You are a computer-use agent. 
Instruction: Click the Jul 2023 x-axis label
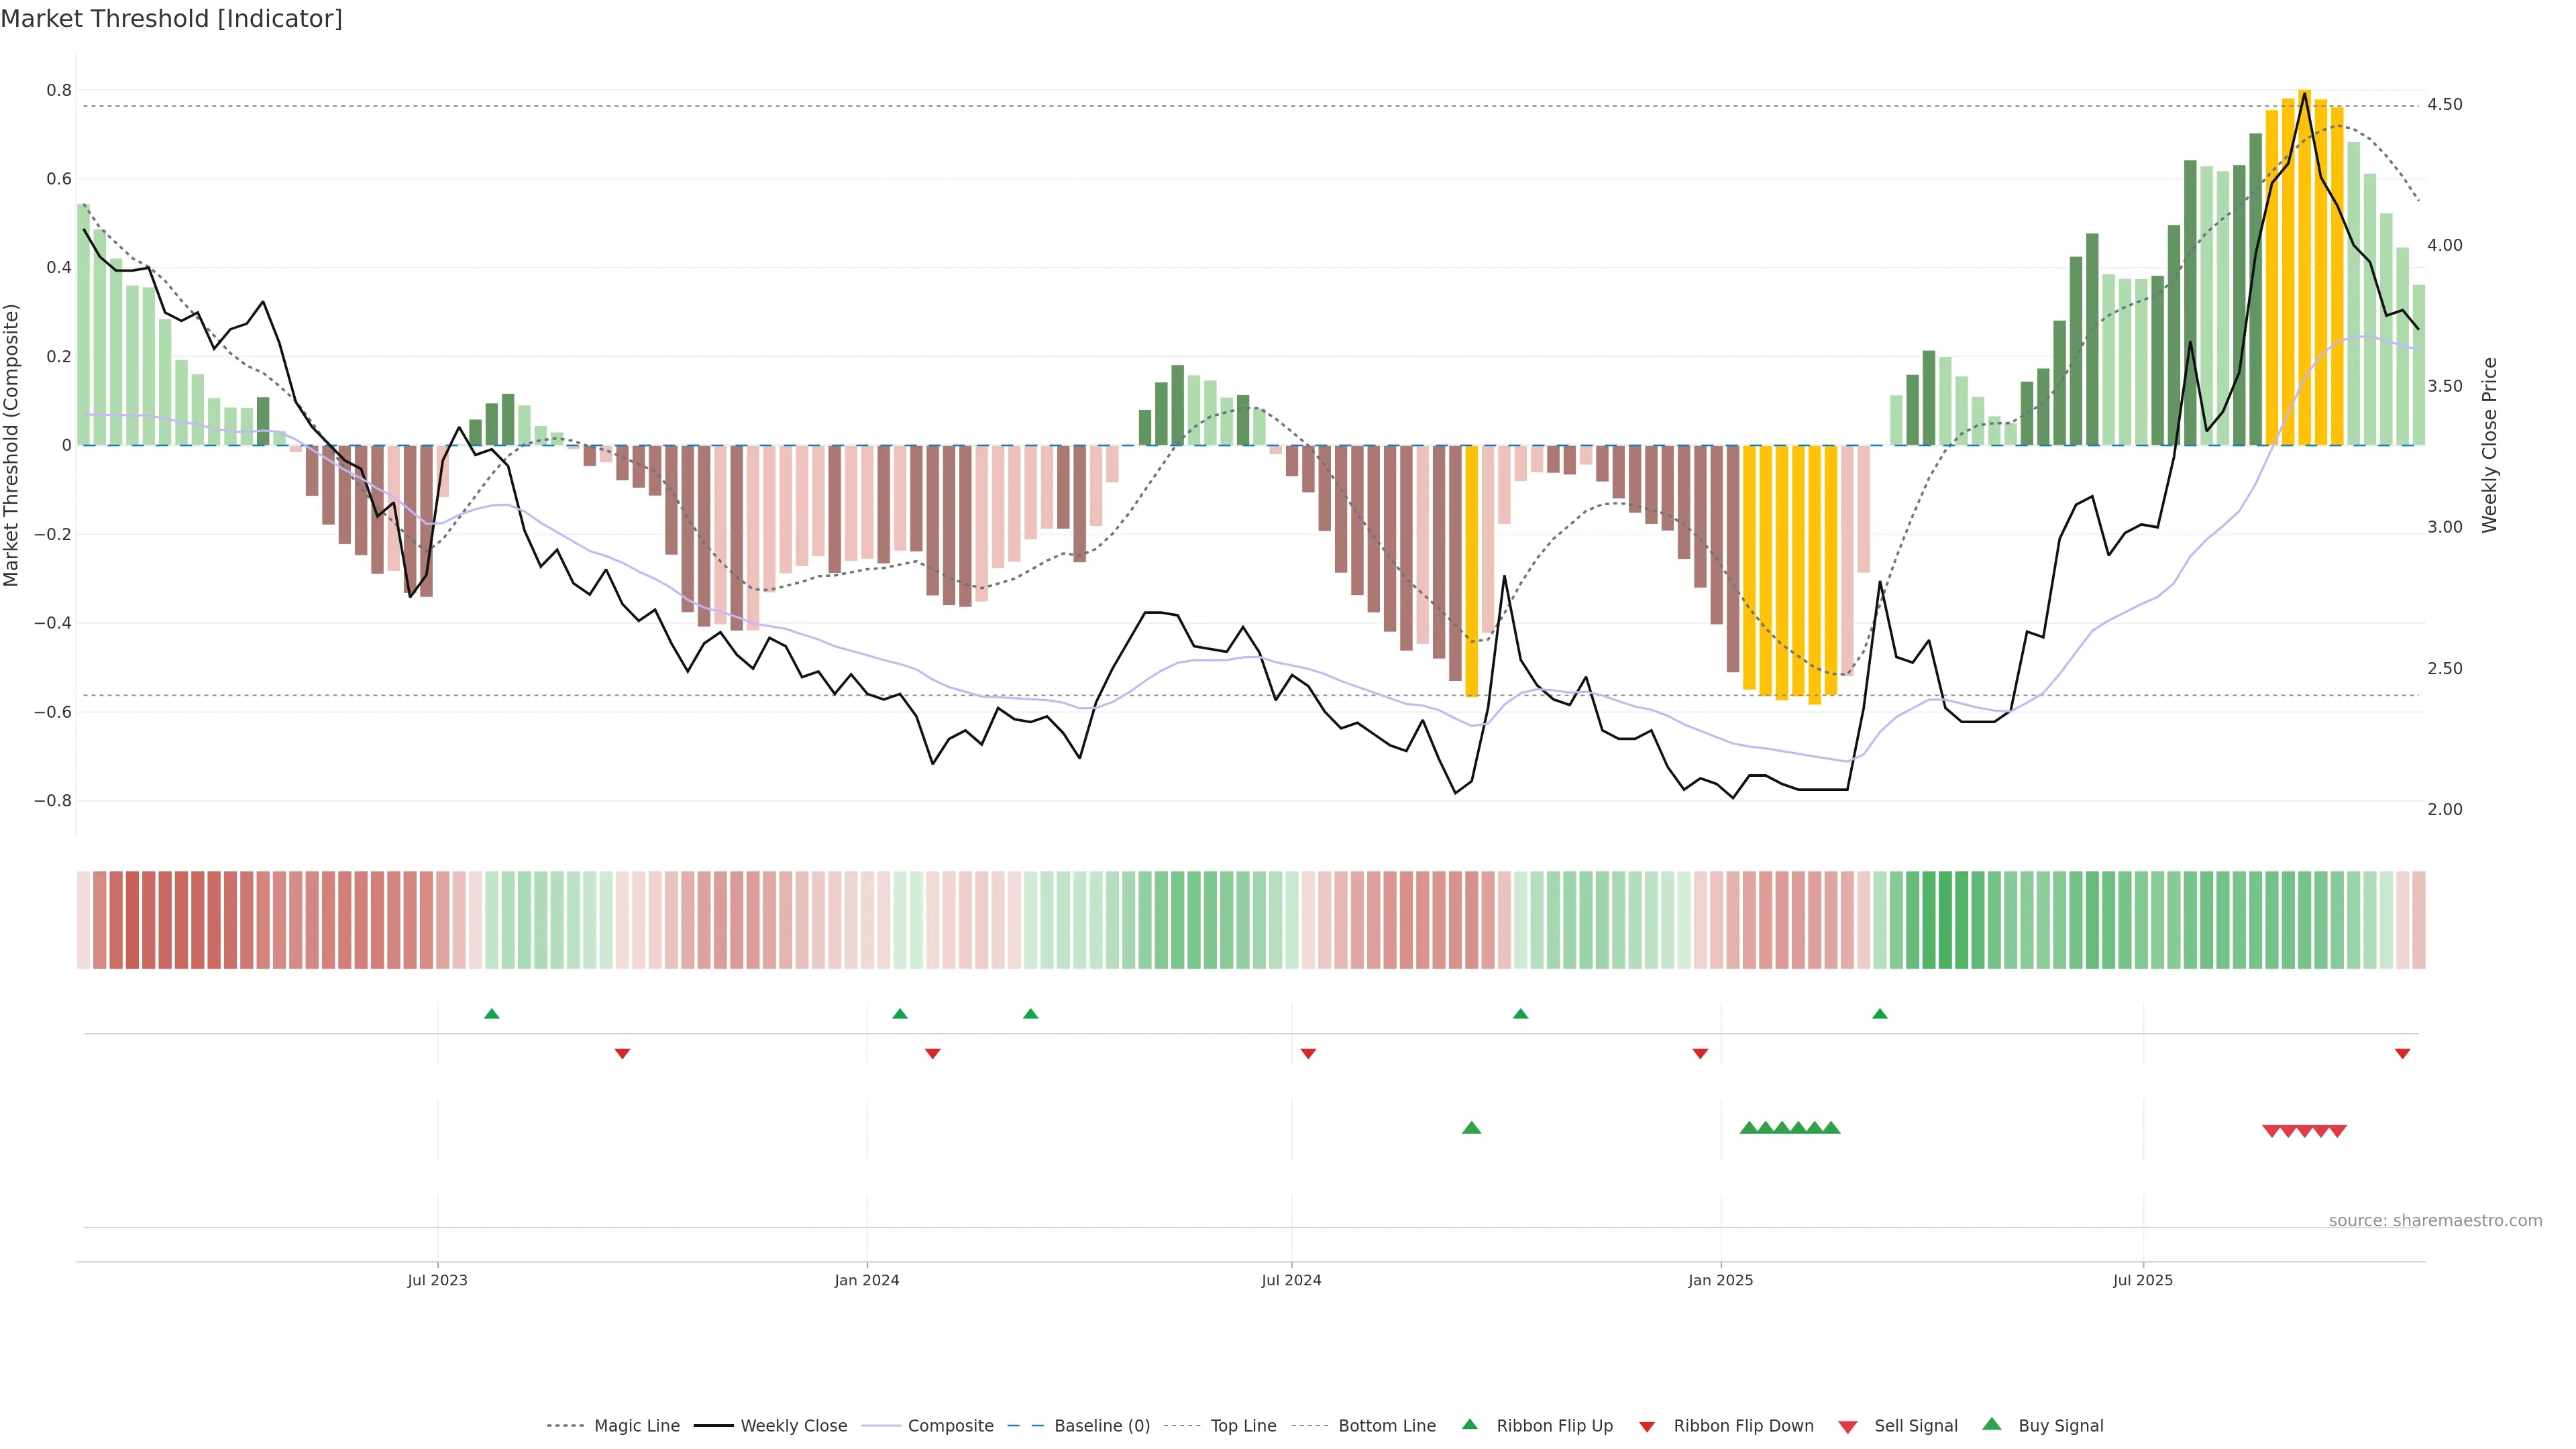(437, 1280)
